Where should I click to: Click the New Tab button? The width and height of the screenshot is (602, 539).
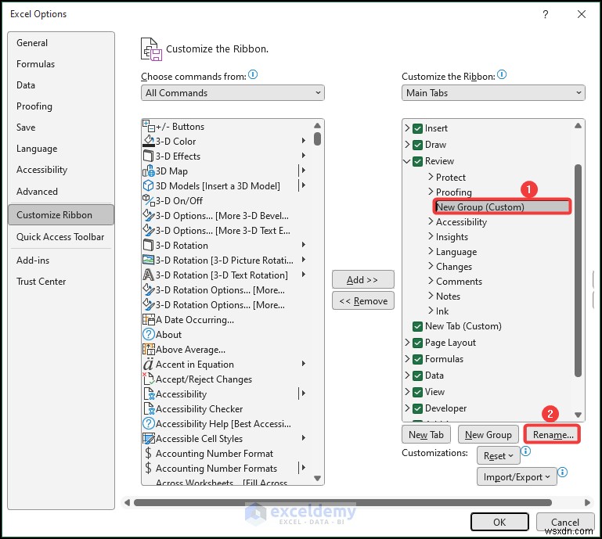pyautogui.click(x=426, y=435)
